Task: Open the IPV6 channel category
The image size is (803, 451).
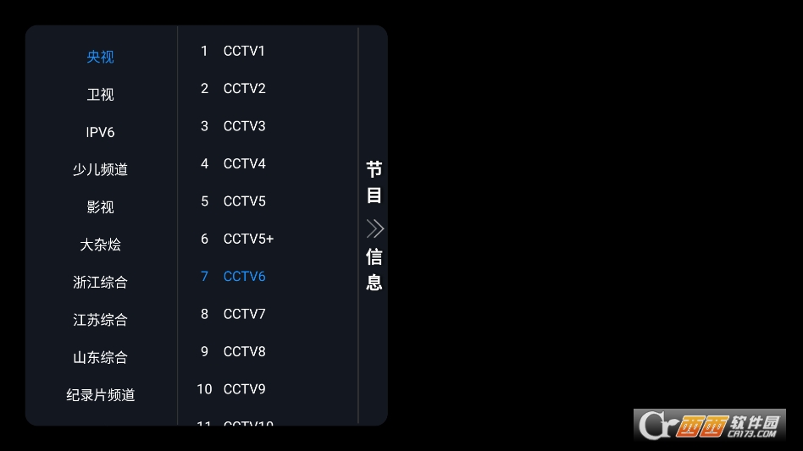Action: [x=100, y=132]
